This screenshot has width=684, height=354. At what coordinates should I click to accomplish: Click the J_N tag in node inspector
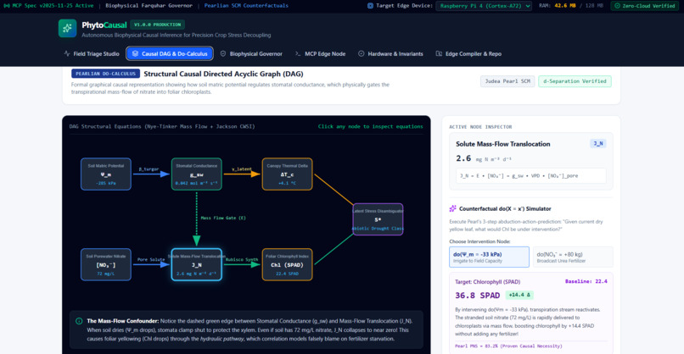[x=598, y=144]
